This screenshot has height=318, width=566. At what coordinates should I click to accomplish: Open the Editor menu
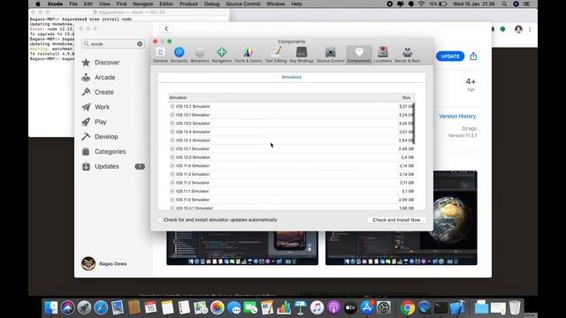point(166,4)
